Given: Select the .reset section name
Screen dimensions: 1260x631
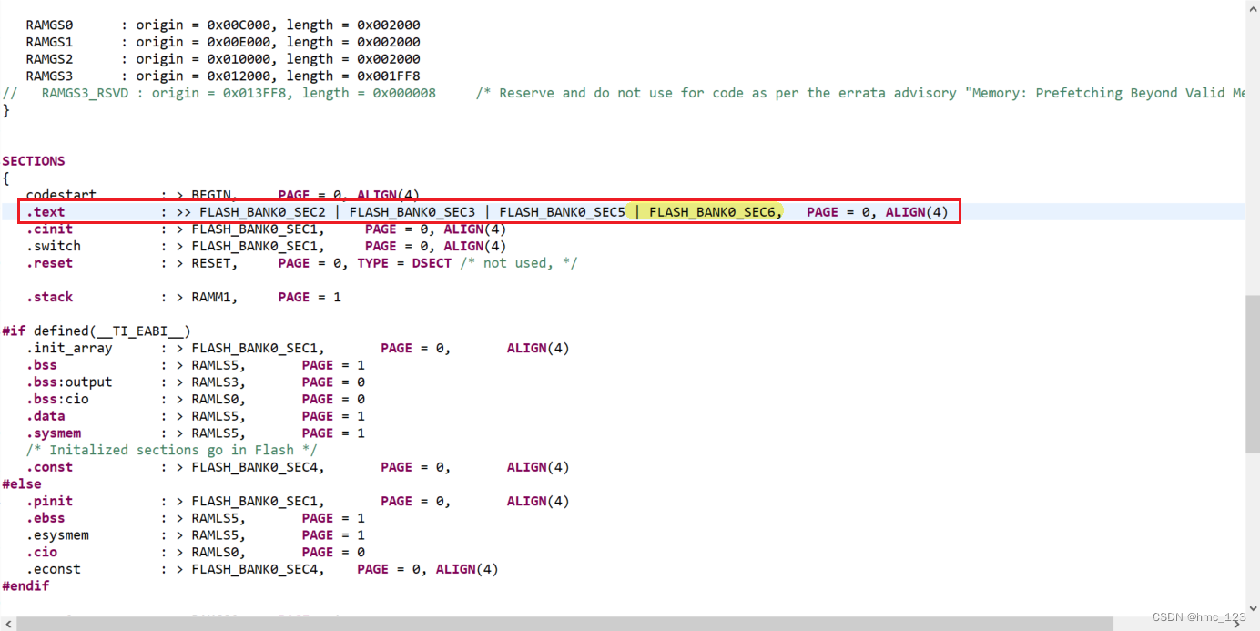Looking at the screenshot, I should [50, 262].
